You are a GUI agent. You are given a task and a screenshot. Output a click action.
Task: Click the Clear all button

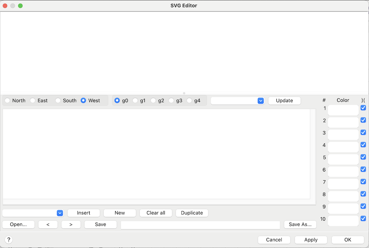(156, 213)
